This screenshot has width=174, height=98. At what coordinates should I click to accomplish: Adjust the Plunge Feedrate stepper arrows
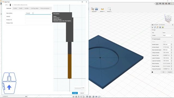171,66
